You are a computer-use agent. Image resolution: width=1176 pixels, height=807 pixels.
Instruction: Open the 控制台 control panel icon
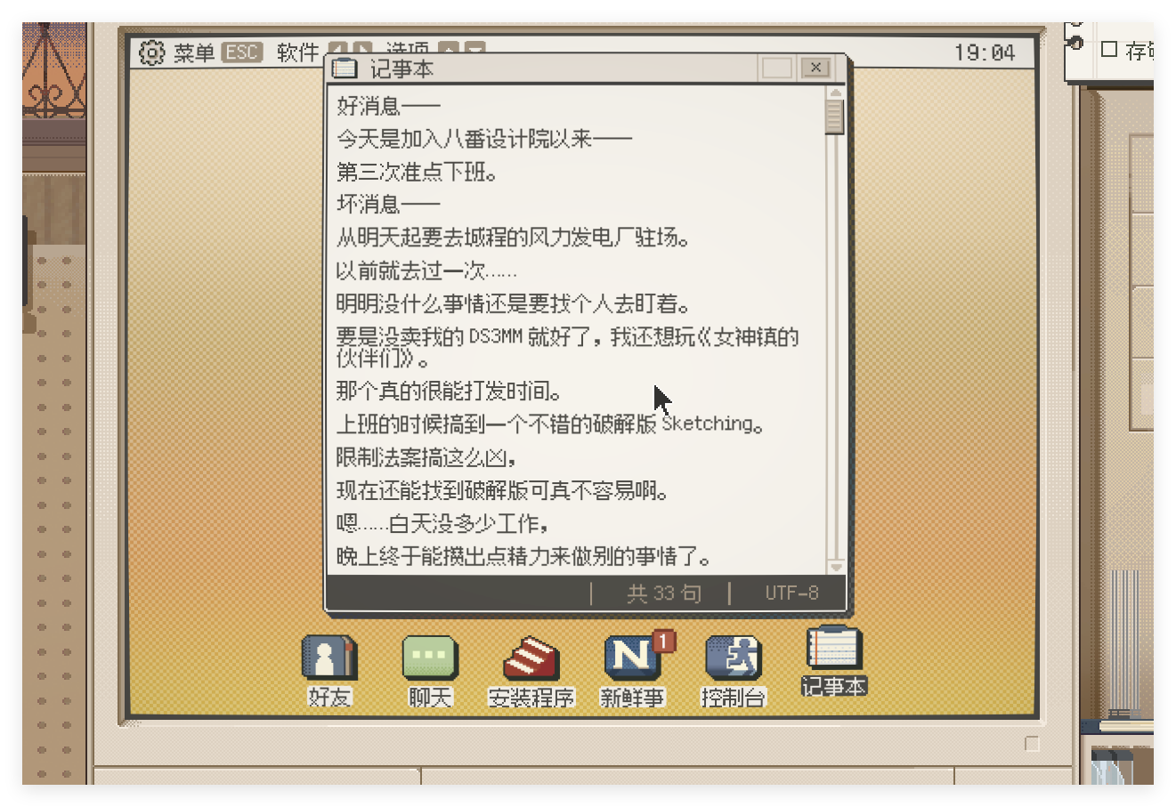point(732,660)
